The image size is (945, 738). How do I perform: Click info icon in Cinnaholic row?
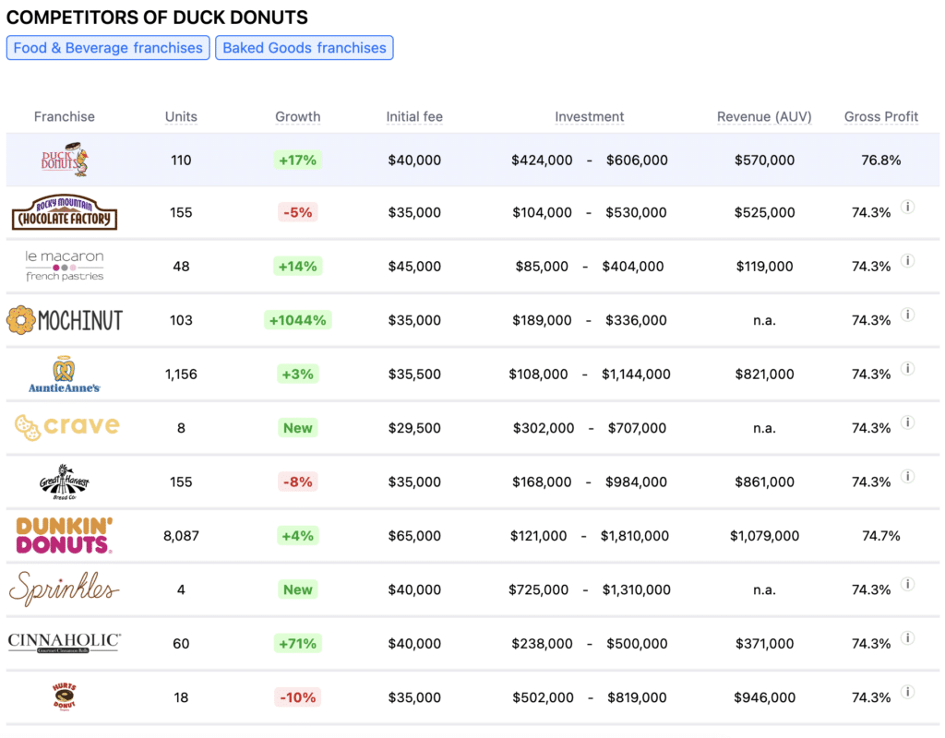(908, 638)
